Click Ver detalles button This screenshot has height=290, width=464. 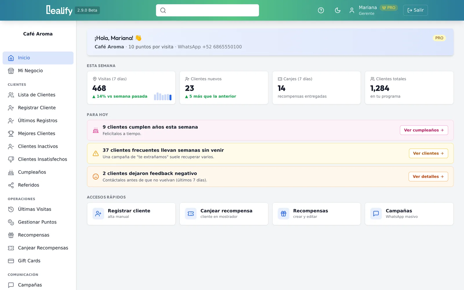428,177
